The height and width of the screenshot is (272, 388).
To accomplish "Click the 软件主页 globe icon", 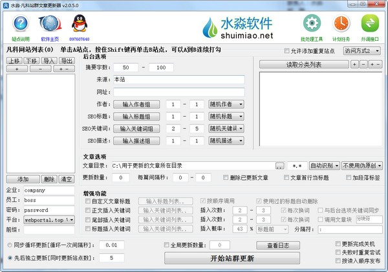I will pos(50,25).
